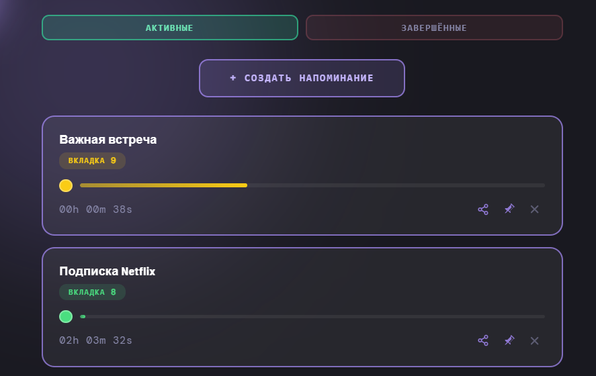Image resolution: width=596 pixels, height=376 pixels.
Task: Click the Вкладка 8 badge
Action: point(92,292)
